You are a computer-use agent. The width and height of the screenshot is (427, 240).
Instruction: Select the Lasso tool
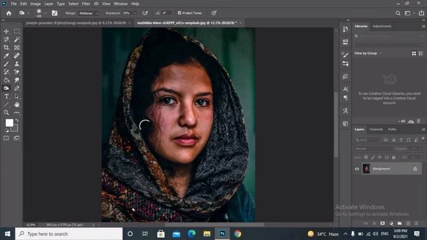pyautogui.click(x=6, y=39)
